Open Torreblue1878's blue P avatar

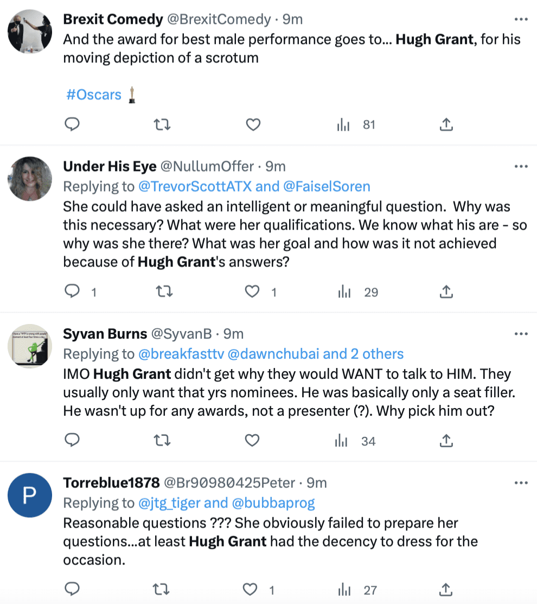(x=30, y=495)
